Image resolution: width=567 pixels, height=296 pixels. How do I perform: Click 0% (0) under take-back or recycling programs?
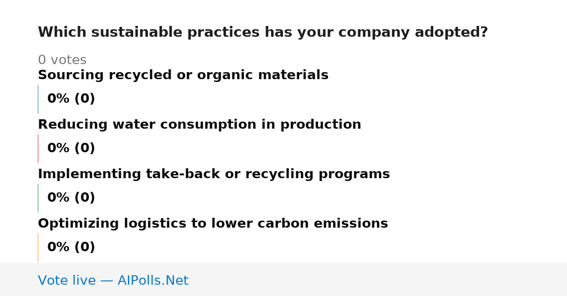click(x=71, y=198)
